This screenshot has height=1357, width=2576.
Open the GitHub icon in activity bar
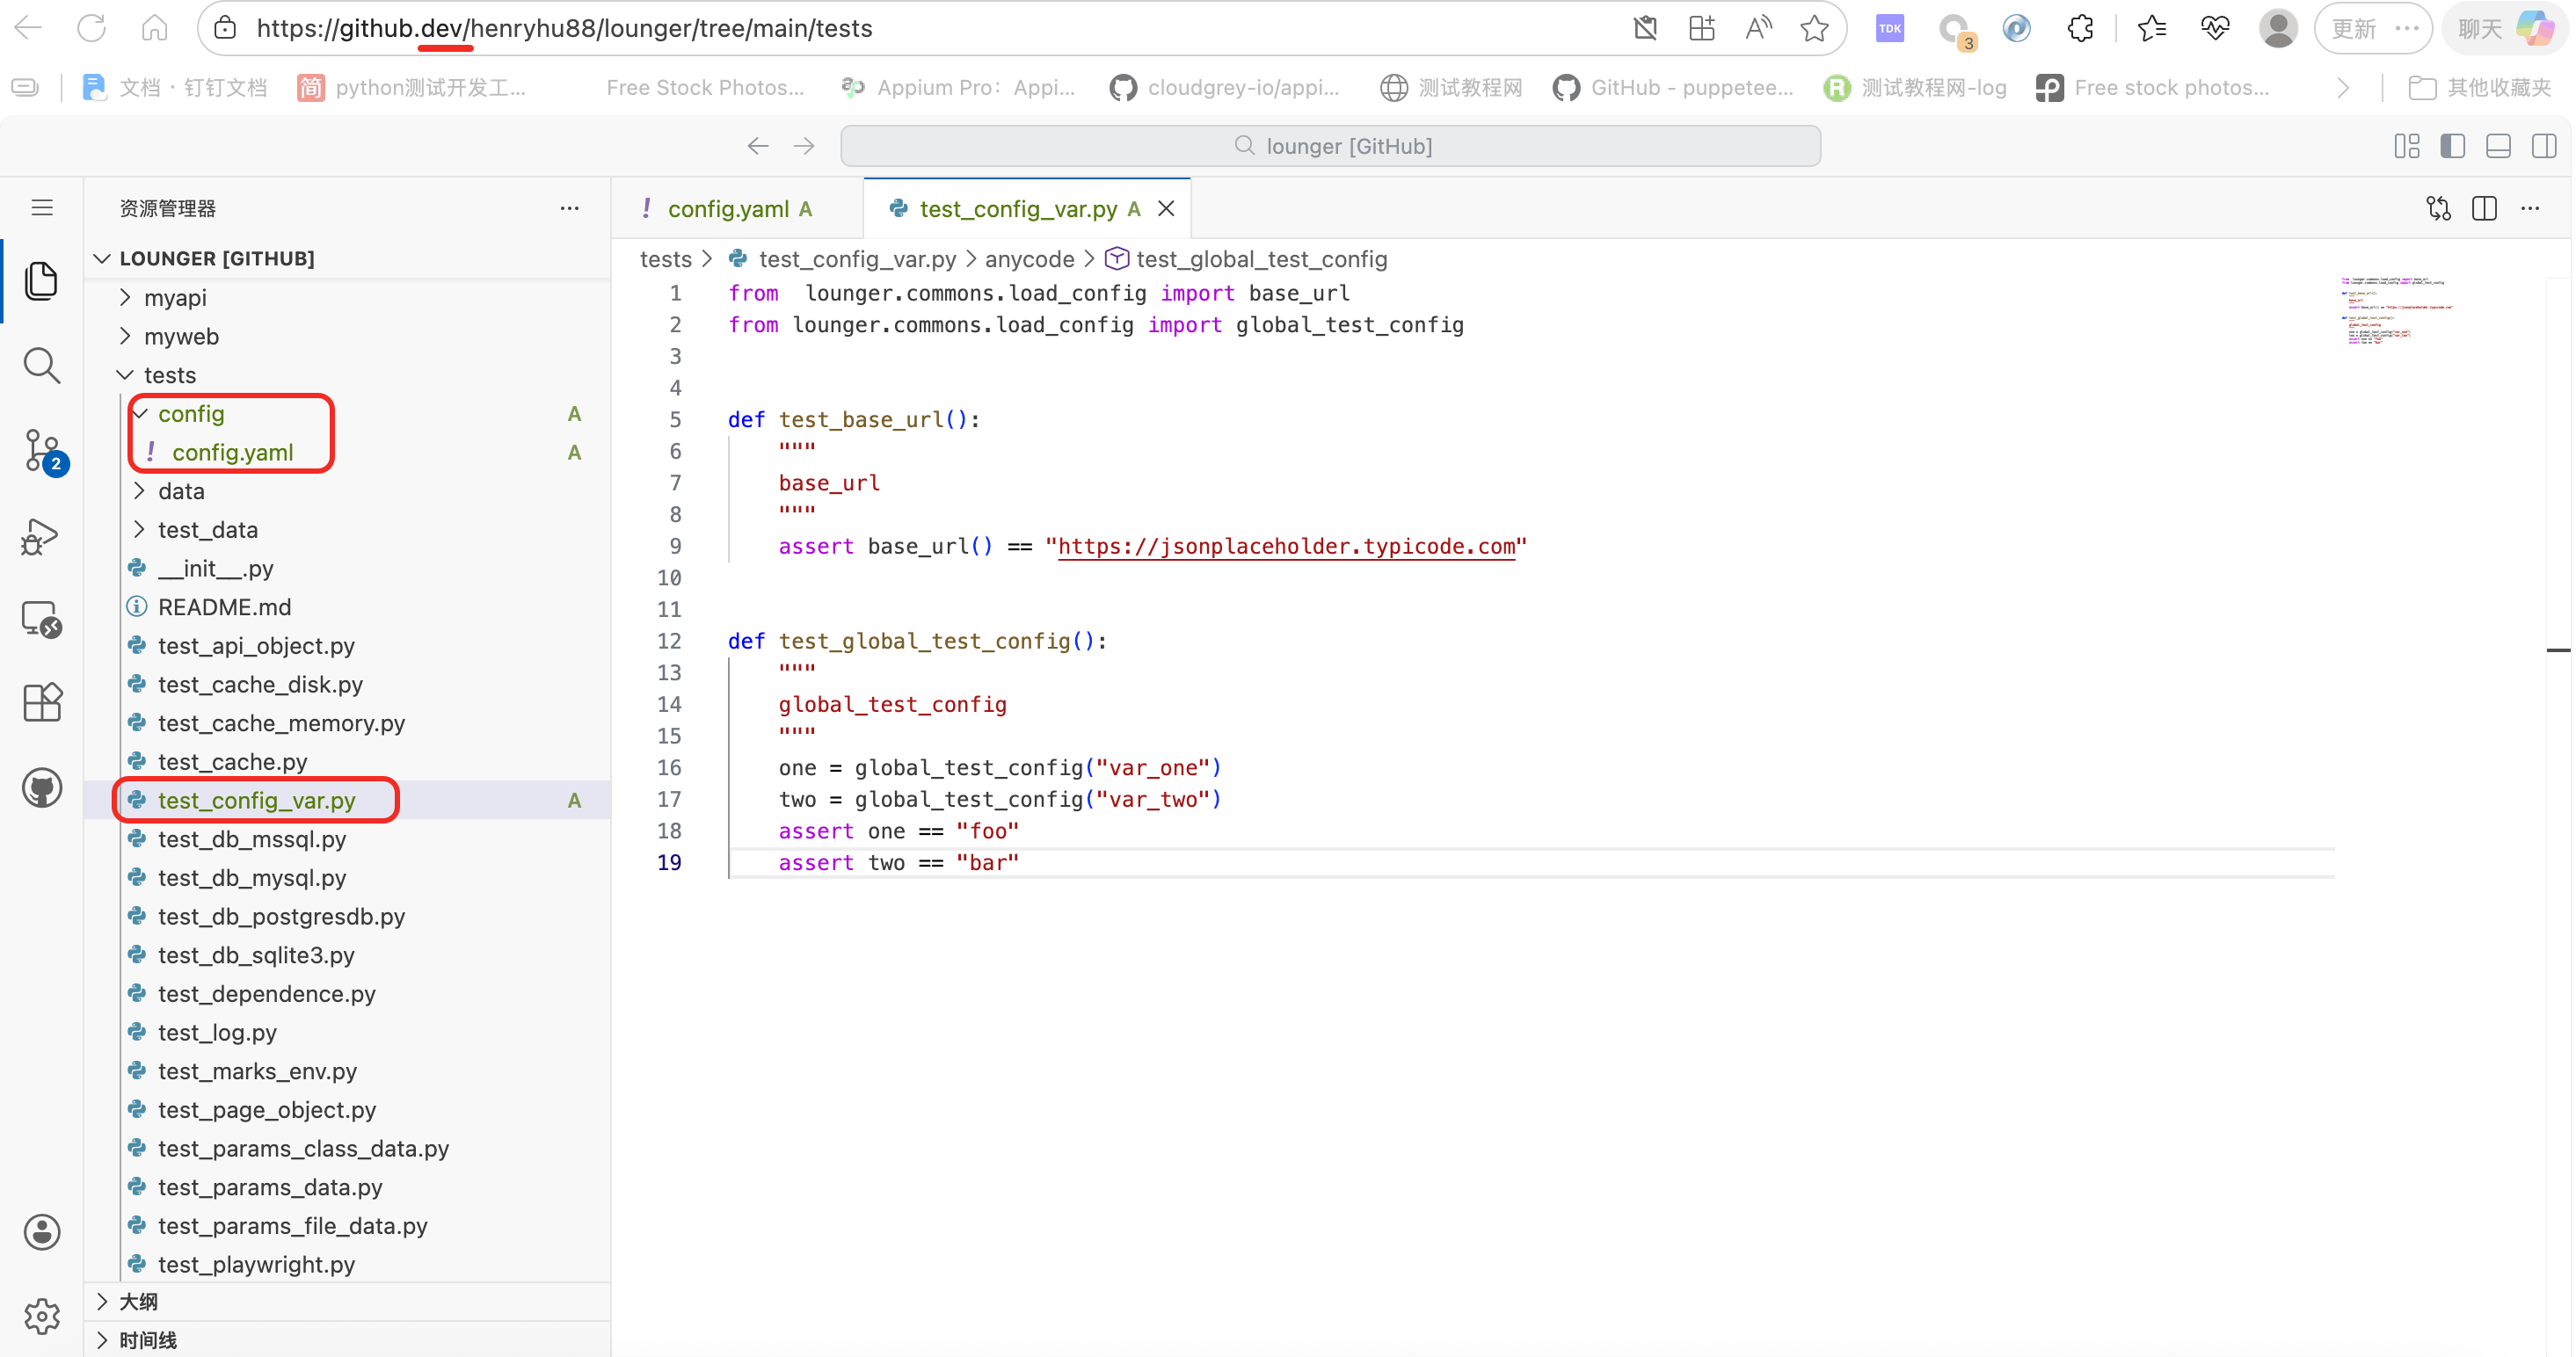tap(41, 788)
